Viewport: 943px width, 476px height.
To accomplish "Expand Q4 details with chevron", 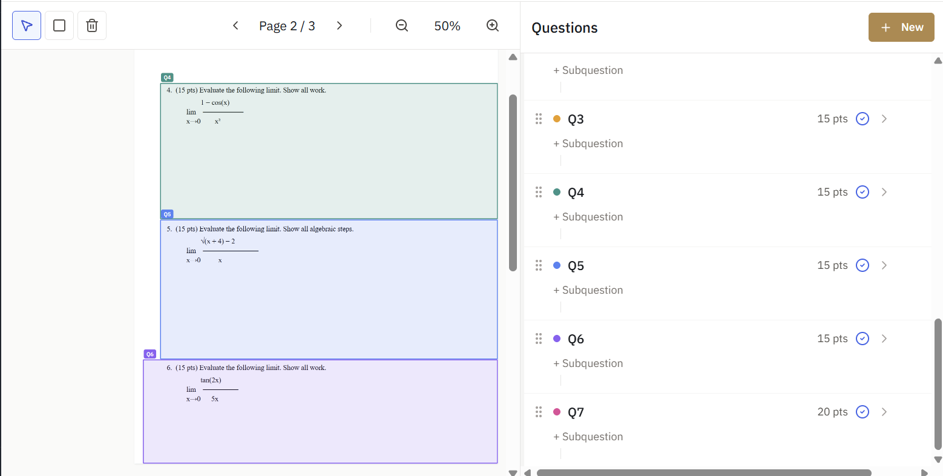I will [884, 192].
